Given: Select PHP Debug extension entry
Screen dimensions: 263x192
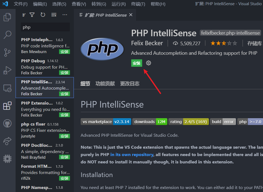Looking at the screenshot, I should [45, 67].
